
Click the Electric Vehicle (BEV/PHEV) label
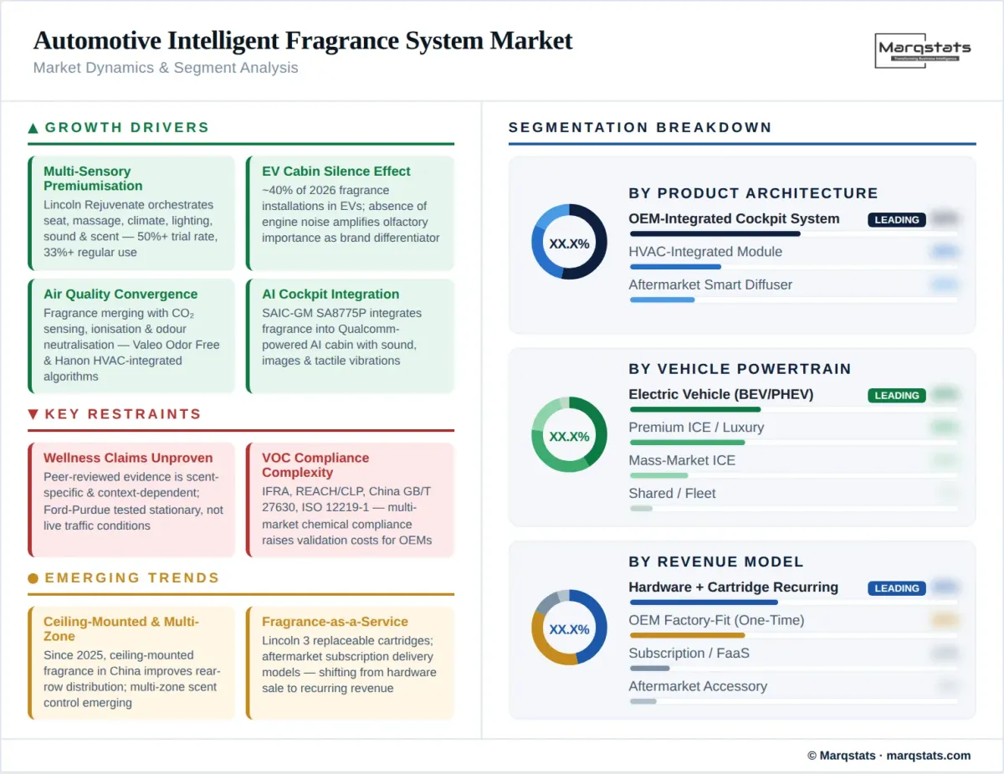pyautogui.click(x=721, y=394)
